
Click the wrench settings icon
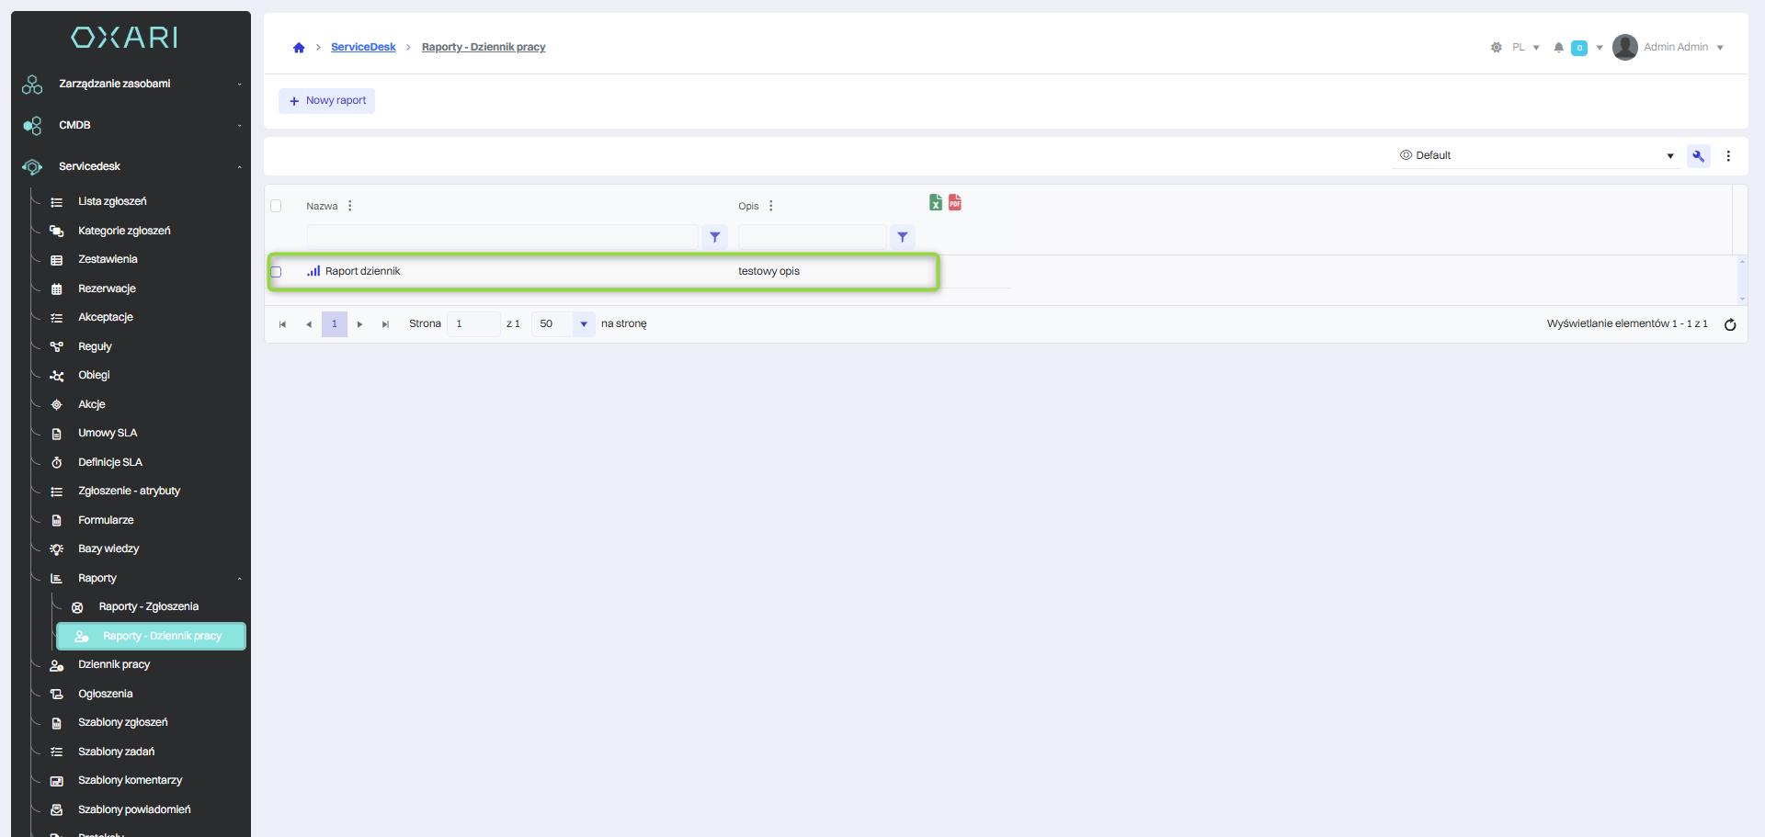tap(1698, 156)
